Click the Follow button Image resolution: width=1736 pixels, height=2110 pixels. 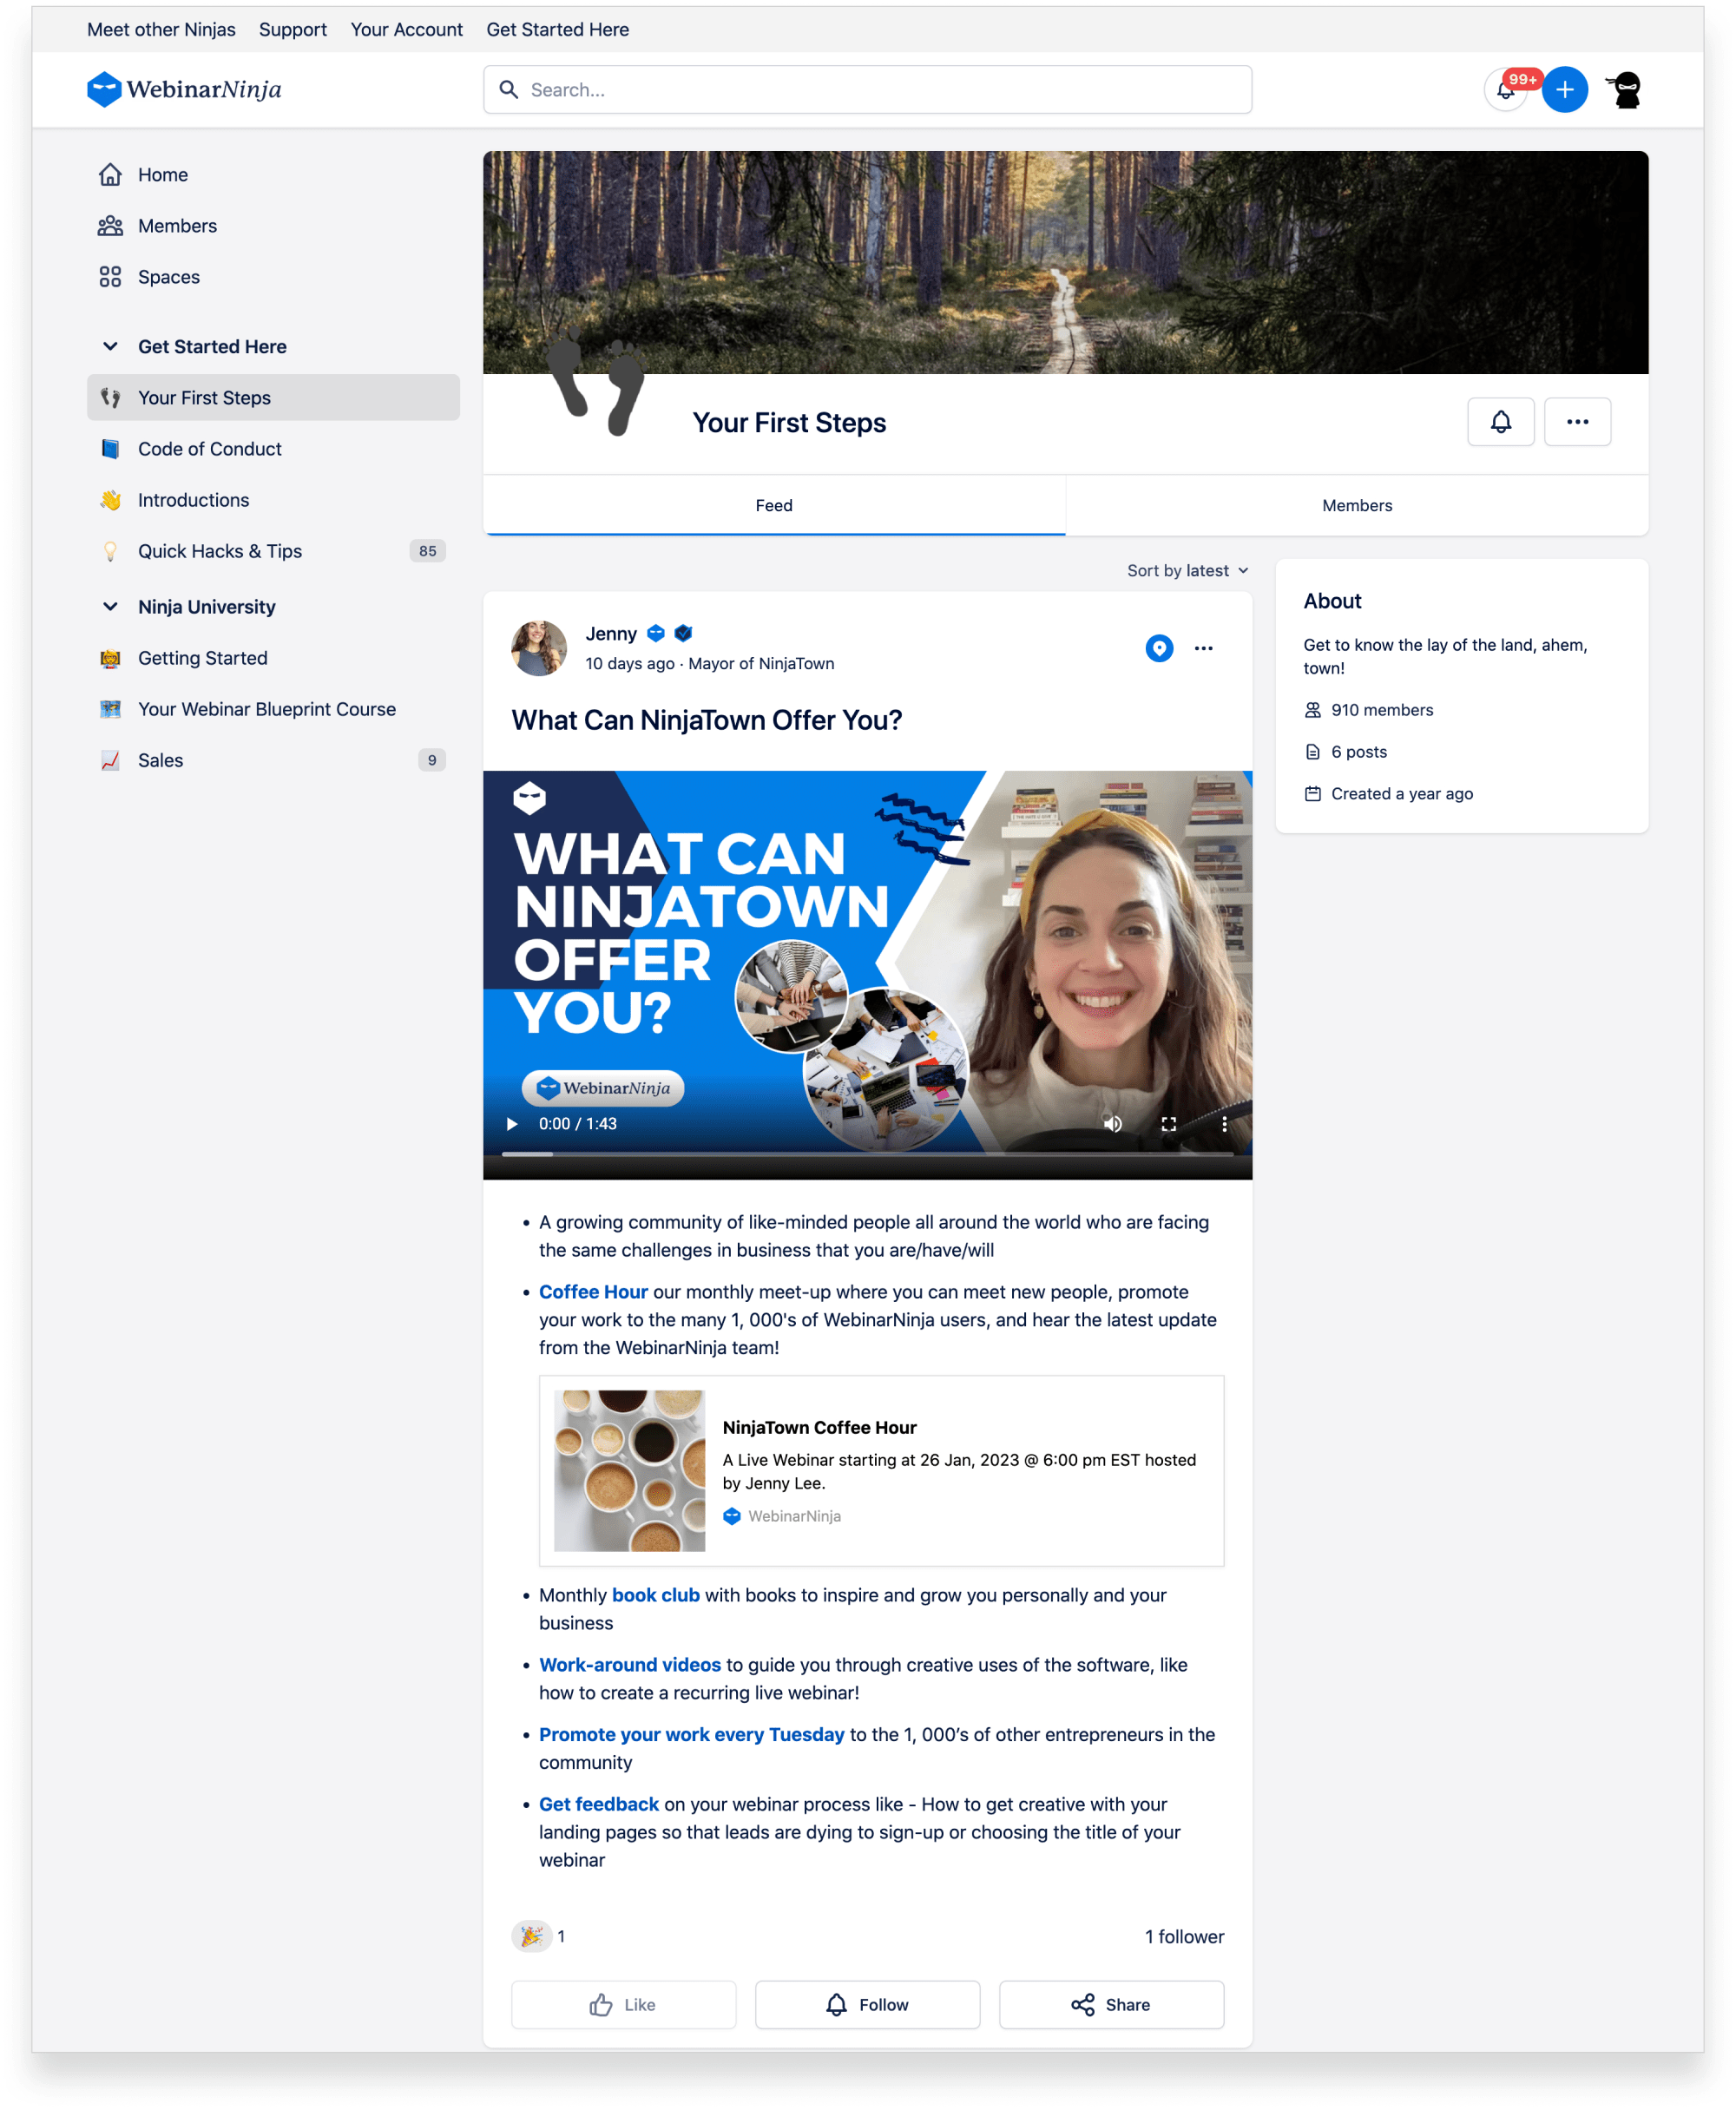coord(867,2004)
